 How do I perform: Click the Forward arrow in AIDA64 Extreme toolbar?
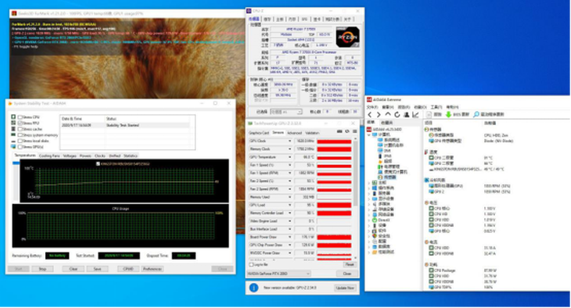click(x=379, y=115)
